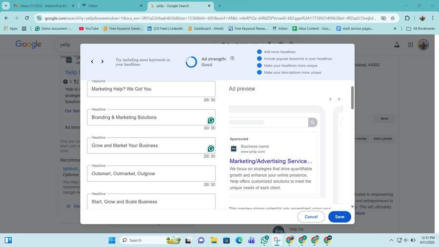Image resolution: width=439 pixels, height=247 pixels.
Task: Switch to the Editor browser tab
Action: [112, 5]
